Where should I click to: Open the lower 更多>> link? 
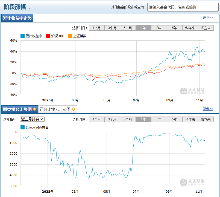pos(207,108)
